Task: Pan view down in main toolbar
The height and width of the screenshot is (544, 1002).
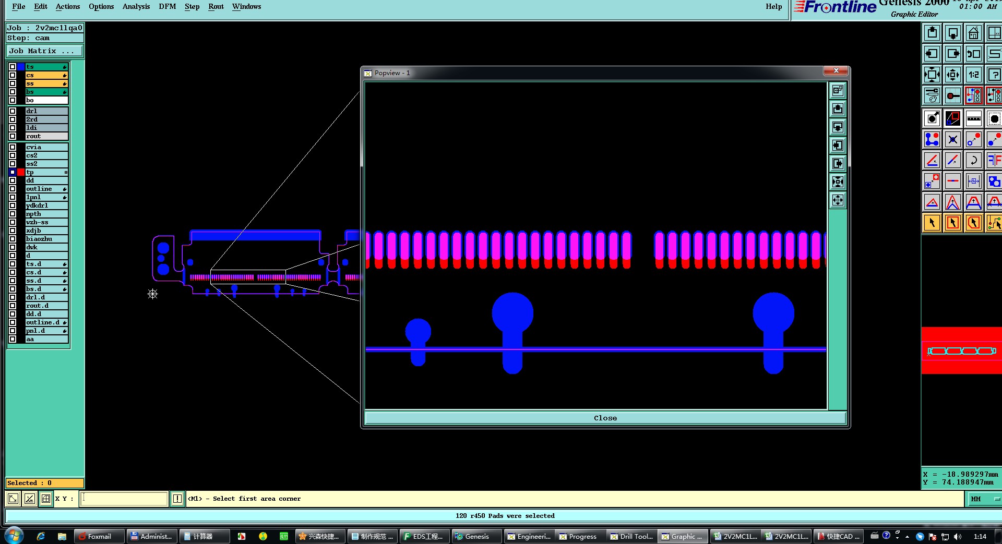Action: pos(953,33)
